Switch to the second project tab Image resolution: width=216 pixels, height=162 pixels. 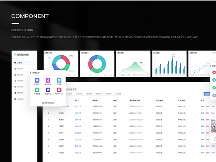click(x=79, y=94)
